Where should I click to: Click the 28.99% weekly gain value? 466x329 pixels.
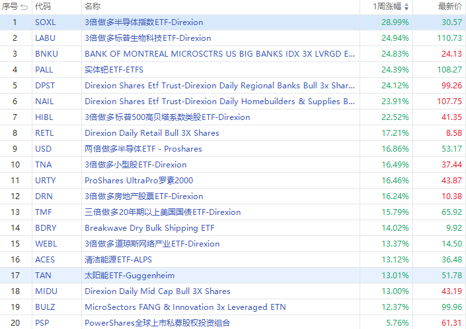(395, 22)
